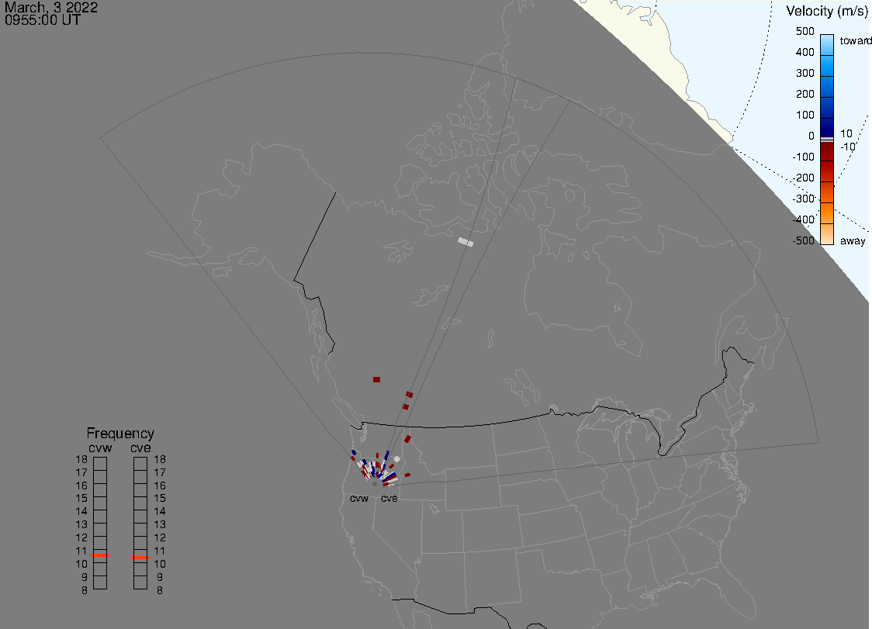
Task: Click the grey radar site dot above the labels
Action: click(375, 484)
